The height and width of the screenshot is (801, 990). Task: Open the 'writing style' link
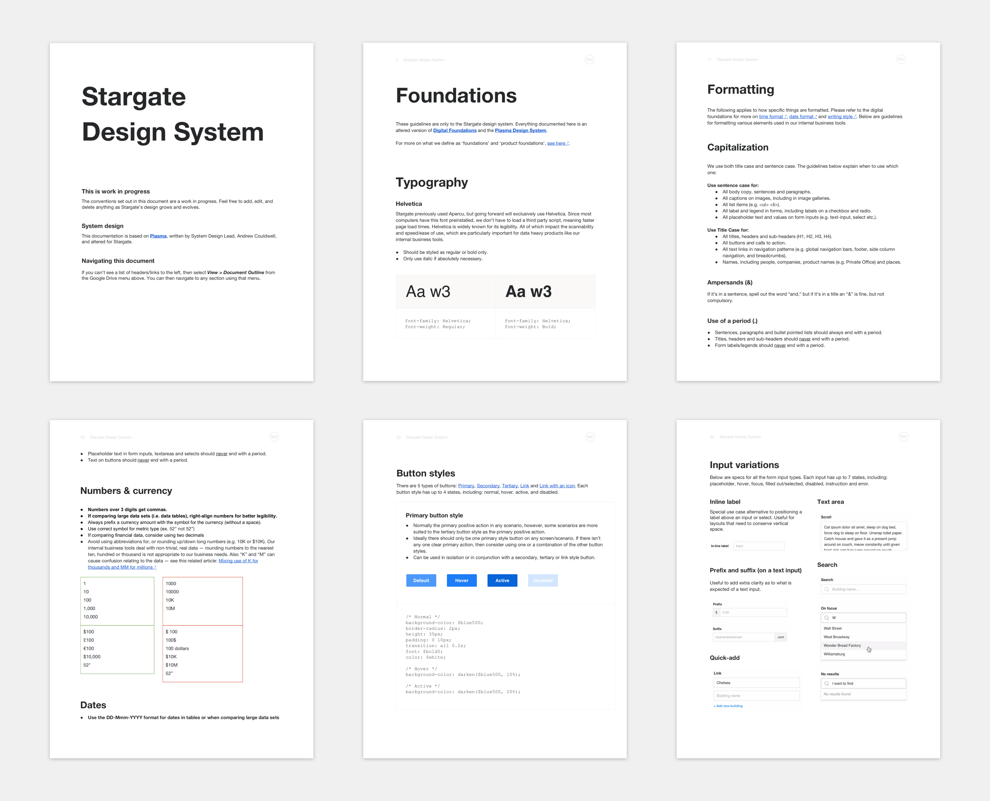tap(842, 117)
